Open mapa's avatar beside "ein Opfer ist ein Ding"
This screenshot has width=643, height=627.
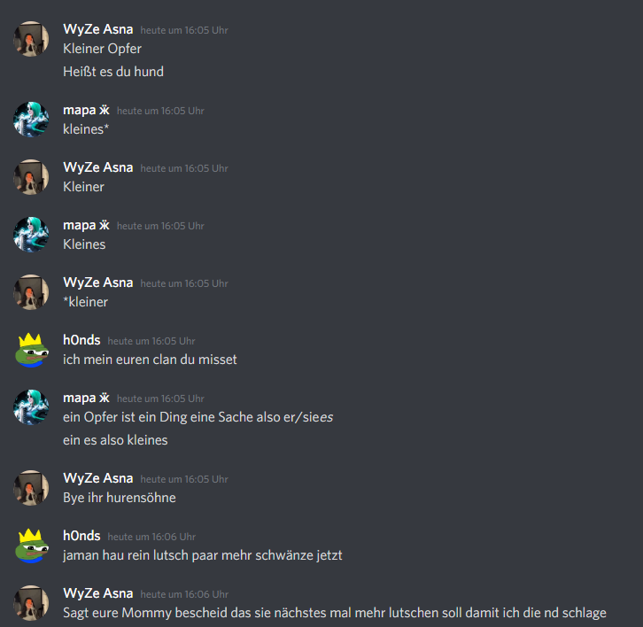point(31,407)
